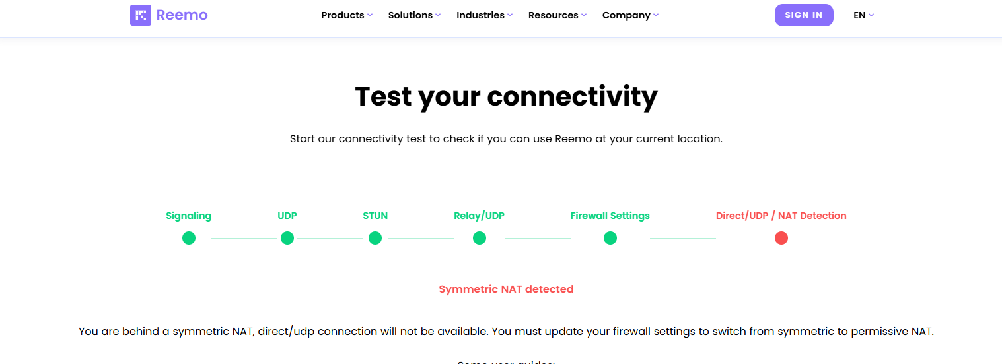The height and width of the screenshot is (364, 1002).
Task: Expand the Resources navigation menu
Action: pyautogui.click(x=557, y=15)
